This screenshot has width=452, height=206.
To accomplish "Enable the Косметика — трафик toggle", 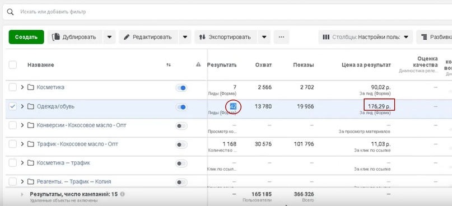I will (181, 163).
